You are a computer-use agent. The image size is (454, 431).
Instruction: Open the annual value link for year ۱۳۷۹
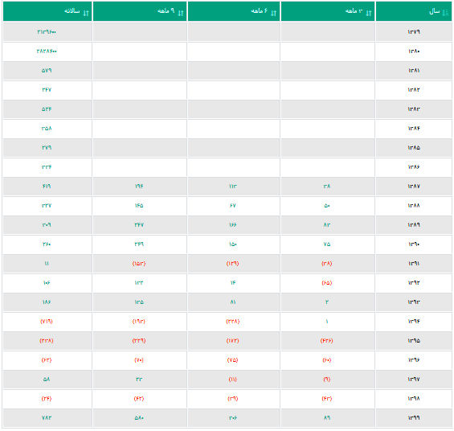[x=47, y=31]
